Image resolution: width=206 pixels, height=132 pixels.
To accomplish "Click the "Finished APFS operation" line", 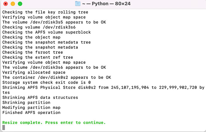I will click(x=31, y=112).
